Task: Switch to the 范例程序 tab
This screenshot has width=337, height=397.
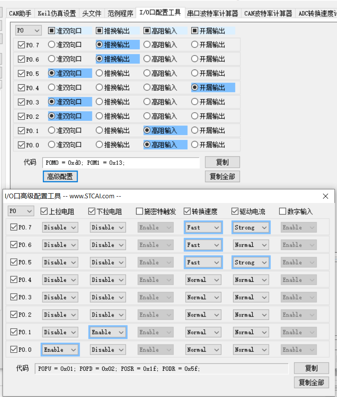Action: 120,13
